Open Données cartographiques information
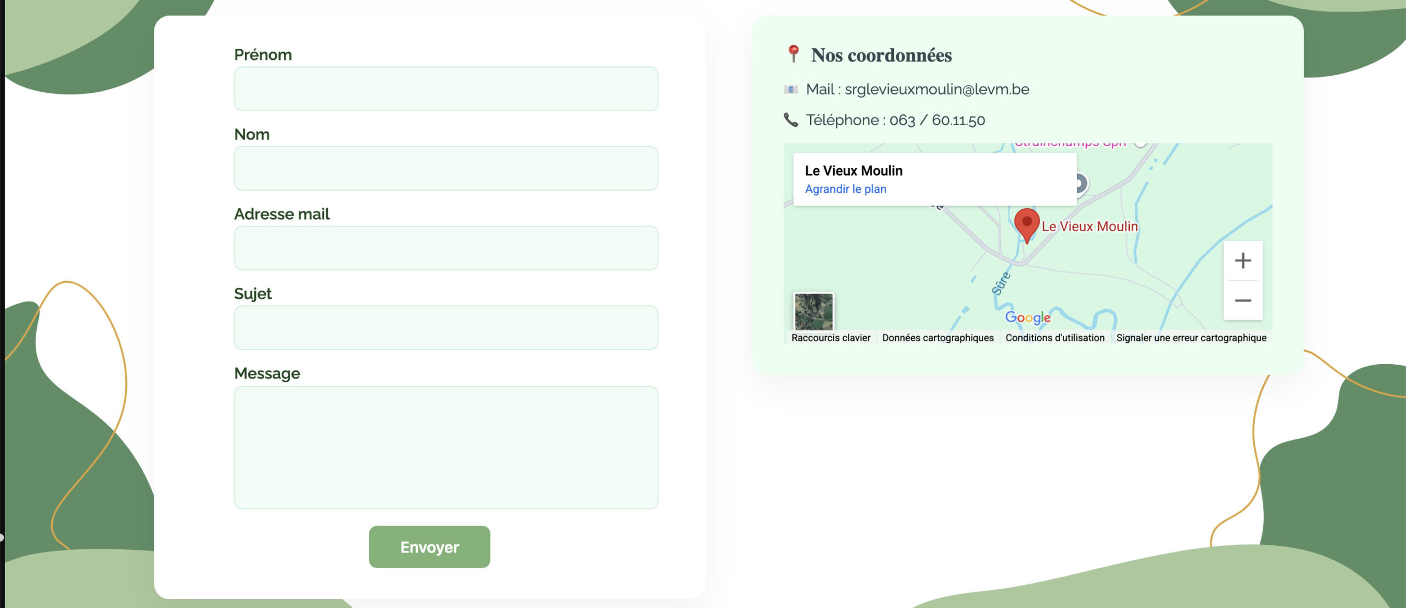This screenshot has height=608, width=1406. click(x=939, y=337)
